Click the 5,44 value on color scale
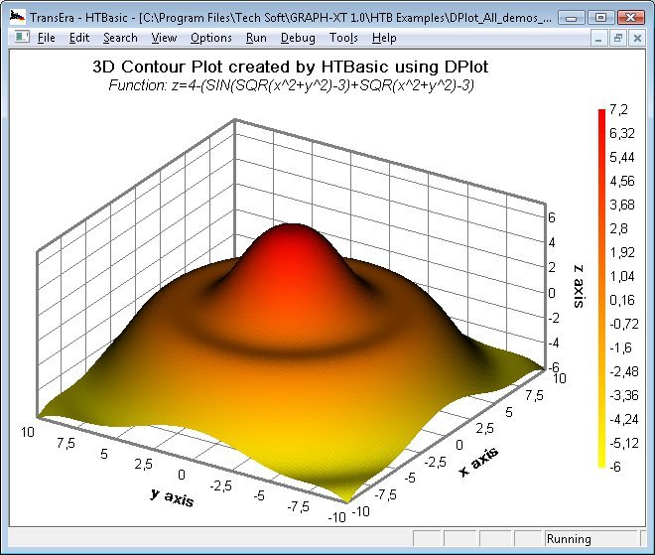 621,157
